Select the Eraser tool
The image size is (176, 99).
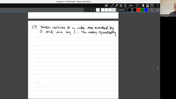tap(117, 5)
